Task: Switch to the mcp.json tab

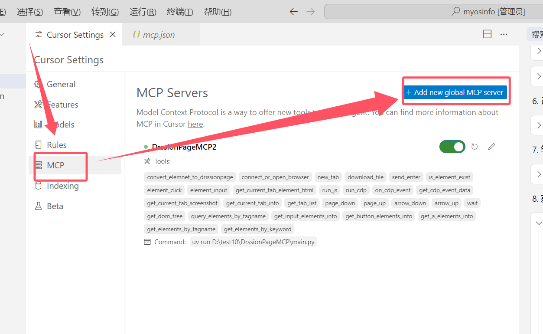Action: click(161, 35)
